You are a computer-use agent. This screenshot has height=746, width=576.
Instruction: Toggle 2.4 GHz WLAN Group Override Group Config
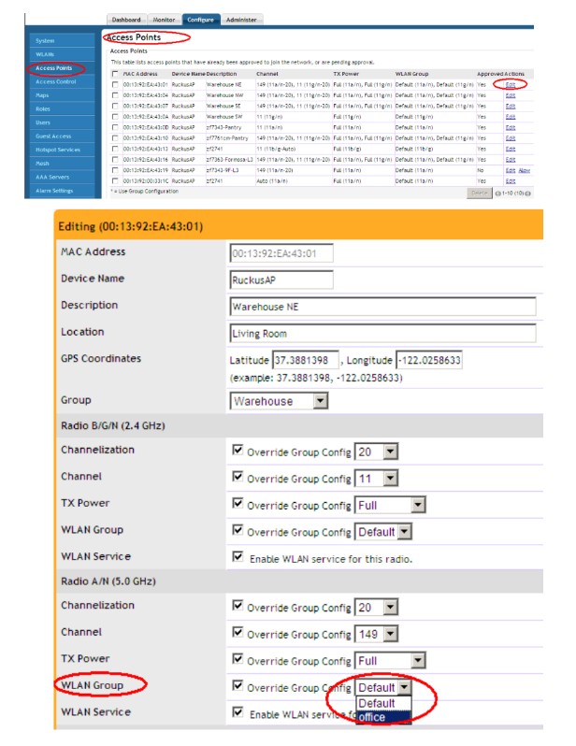(x=238, y=529)
